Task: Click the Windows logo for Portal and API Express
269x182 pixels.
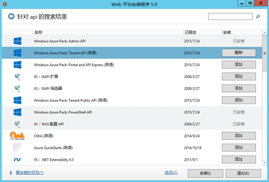Action: click(18, 65)
